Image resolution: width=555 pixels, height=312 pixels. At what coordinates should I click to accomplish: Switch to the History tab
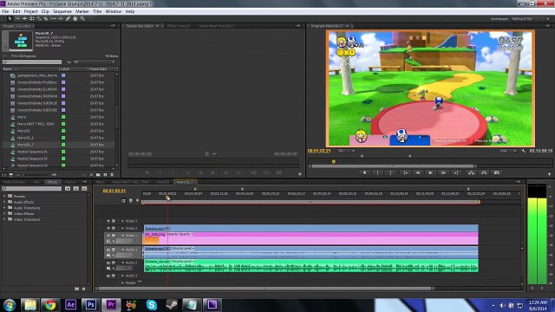[x=70, y=182]
